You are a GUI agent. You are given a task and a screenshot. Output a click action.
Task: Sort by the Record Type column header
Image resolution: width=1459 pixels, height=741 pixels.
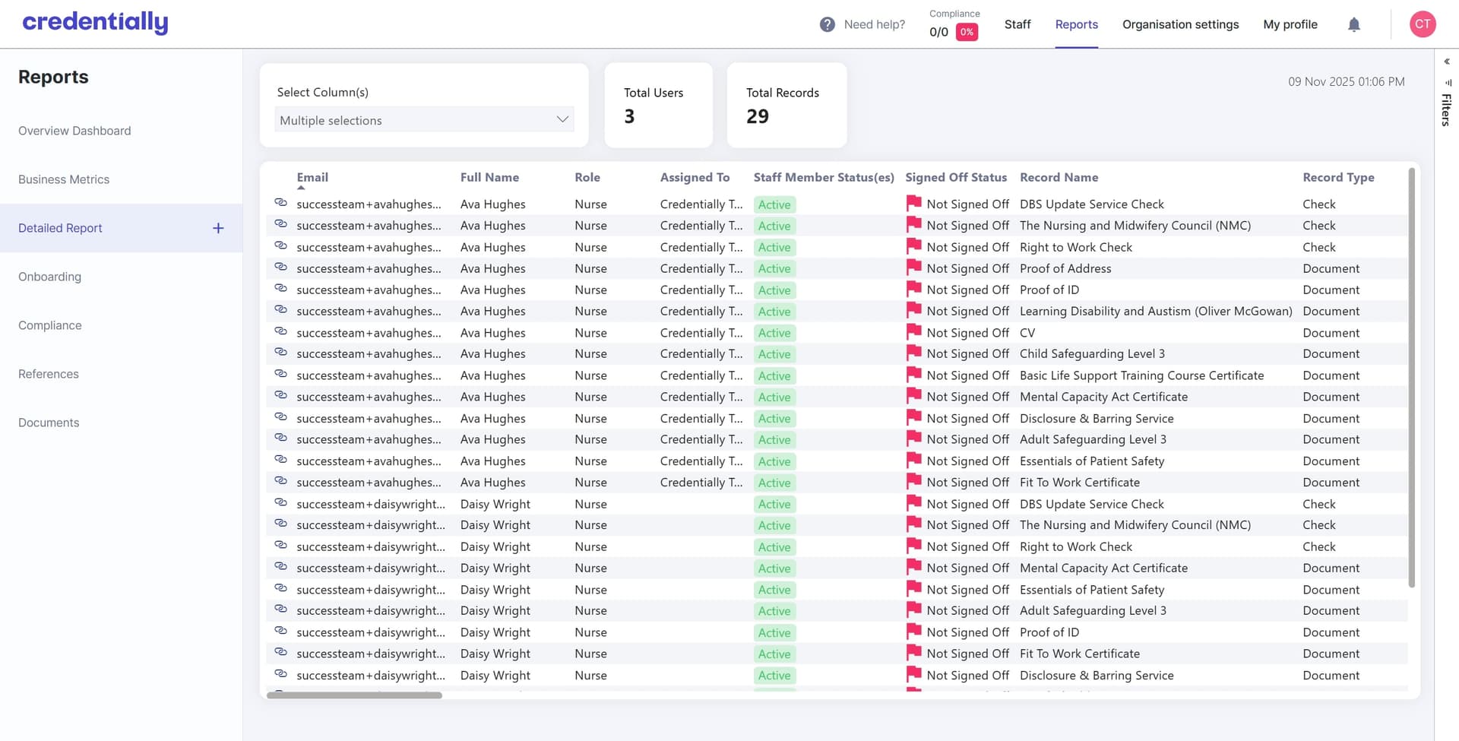click(x=1338, y=177)
